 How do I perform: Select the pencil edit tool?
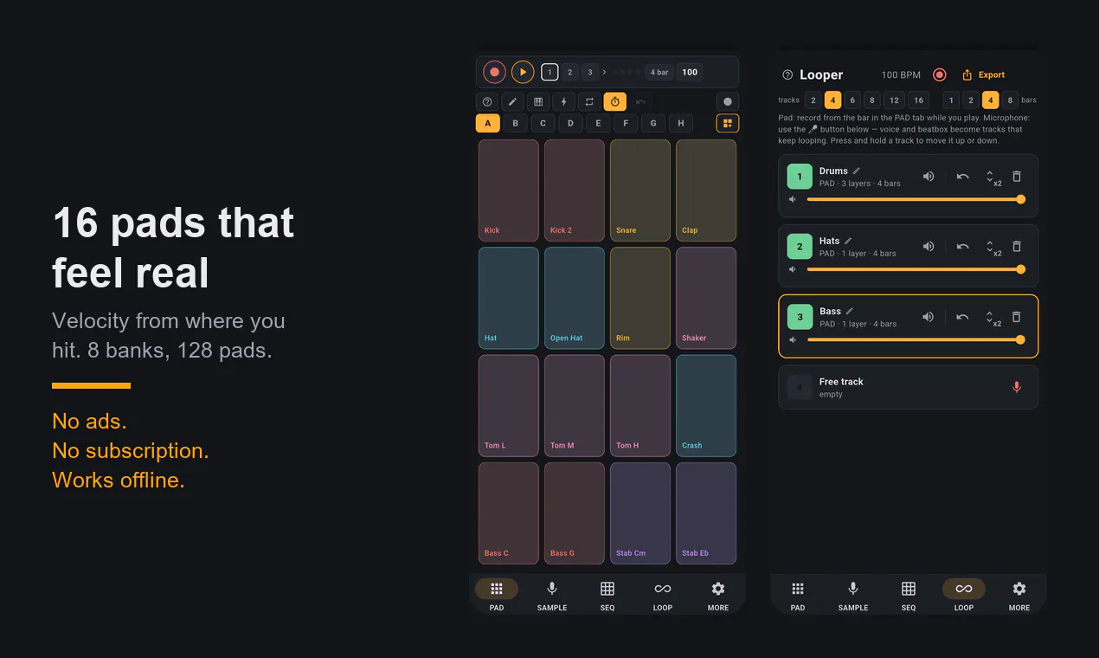click(x=512, y=101)
